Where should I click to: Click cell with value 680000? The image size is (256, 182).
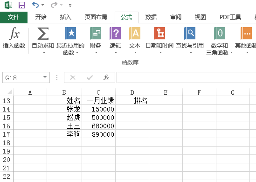click(x=98, y=126)
